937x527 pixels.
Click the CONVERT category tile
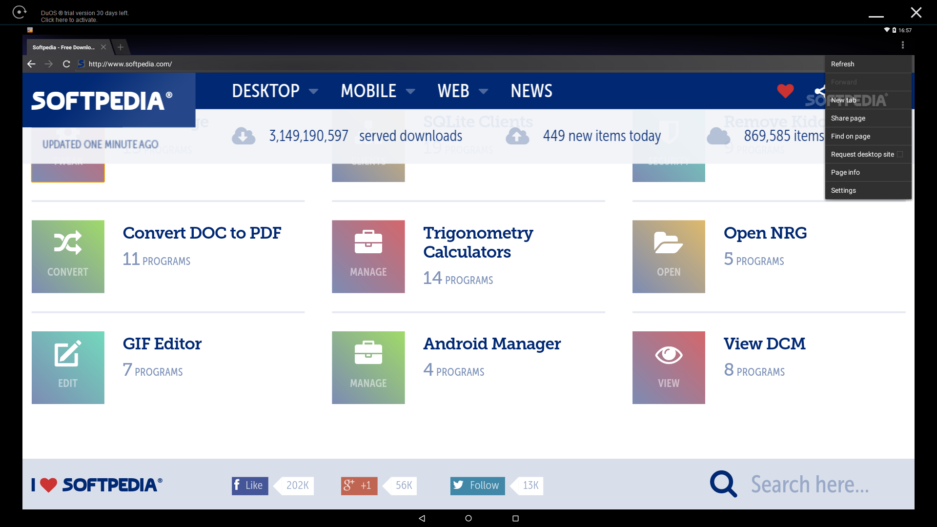tap(68, 257)
